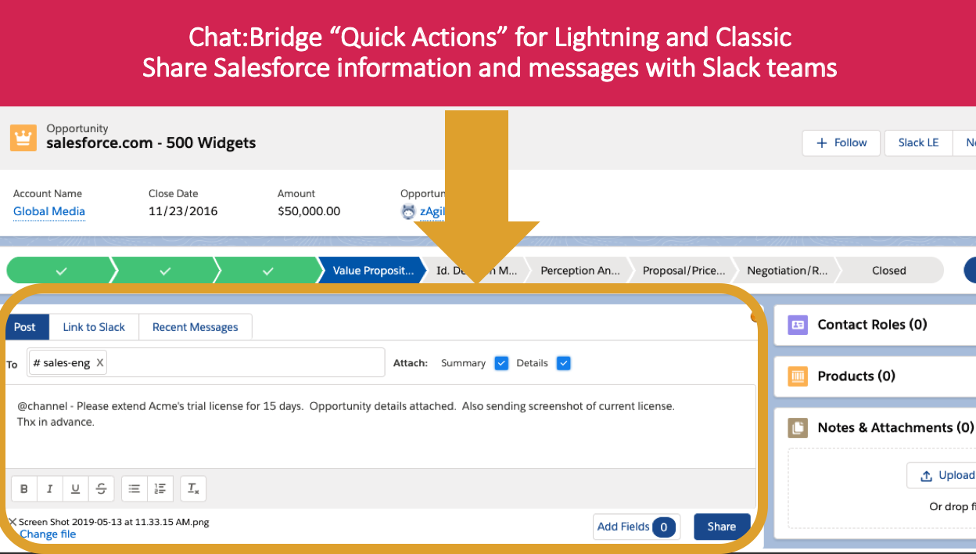The image size is (976, 554).
Task: Enable the Summary attachment checkbox
Action: point(501,362)
